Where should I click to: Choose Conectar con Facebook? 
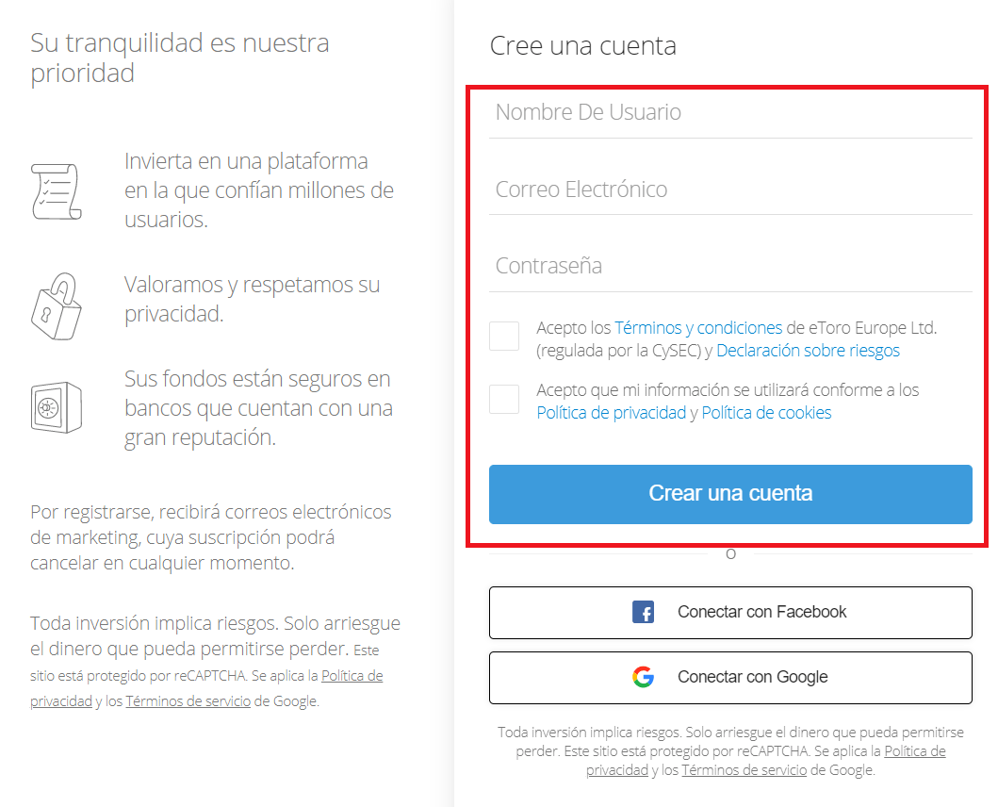click(x=730, y=612)
